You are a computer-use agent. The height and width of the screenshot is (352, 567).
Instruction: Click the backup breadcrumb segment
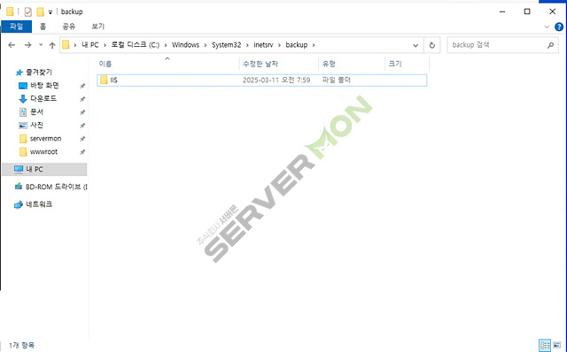(x=297, y=45)
